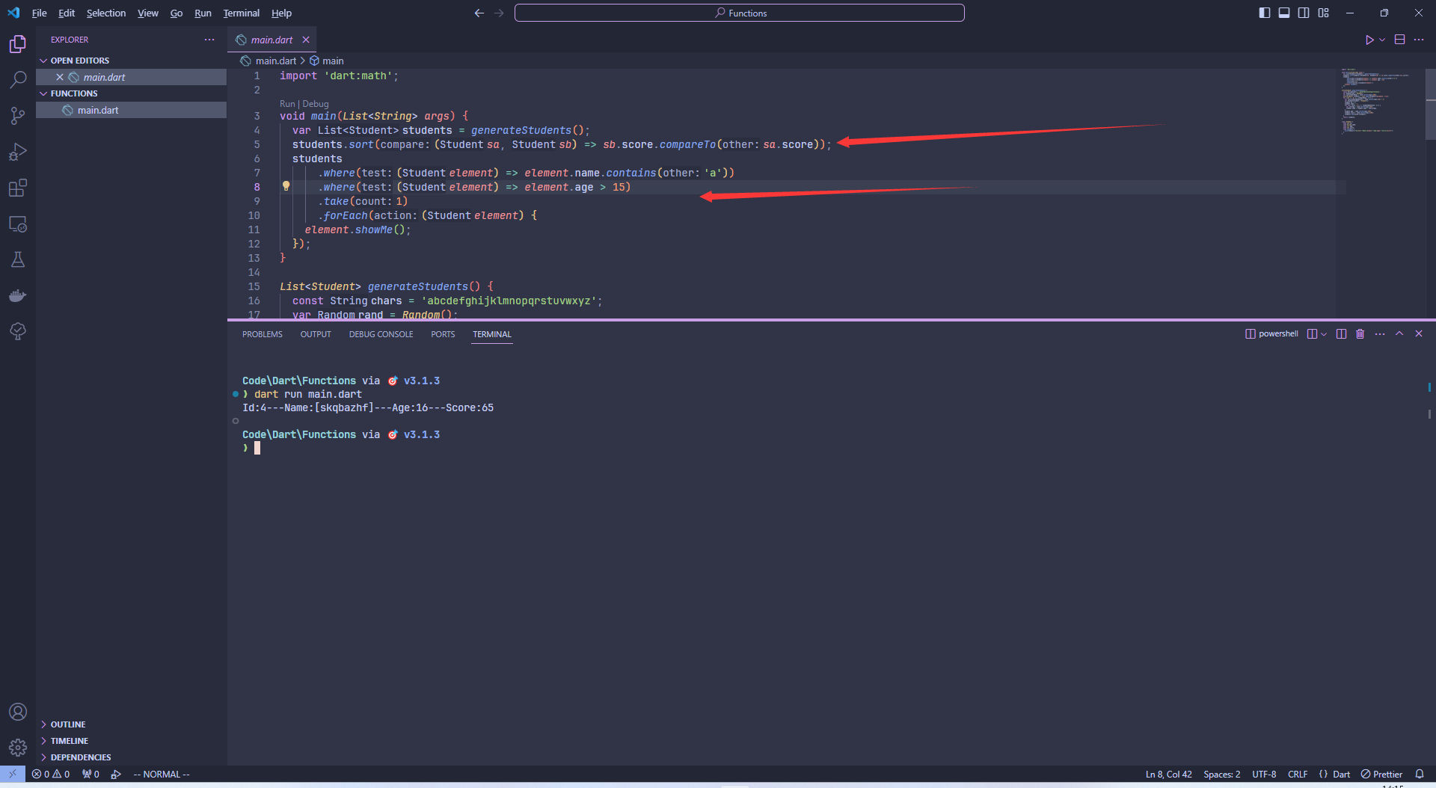Click the remote window indicator in status bar
The width and height of the screenshot is (1436, 788).
13,774
